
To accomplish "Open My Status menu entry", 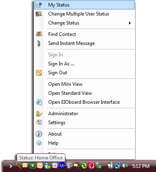I will tap(85, 5).
